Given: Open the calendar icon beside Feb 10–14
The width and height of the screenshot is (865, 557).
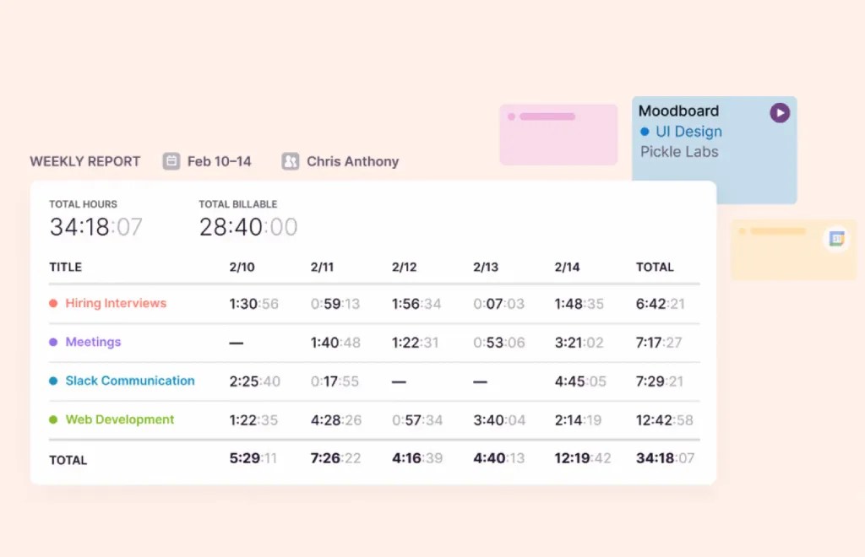Looking at the screenshot, I should point(171,160).
